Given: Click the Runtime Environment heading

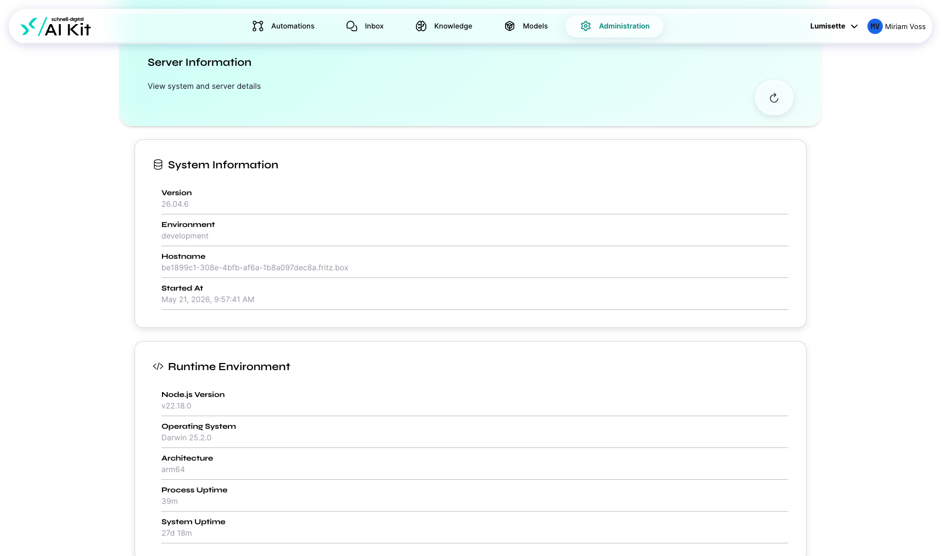Looking at the screenshot, I should 229,367.
